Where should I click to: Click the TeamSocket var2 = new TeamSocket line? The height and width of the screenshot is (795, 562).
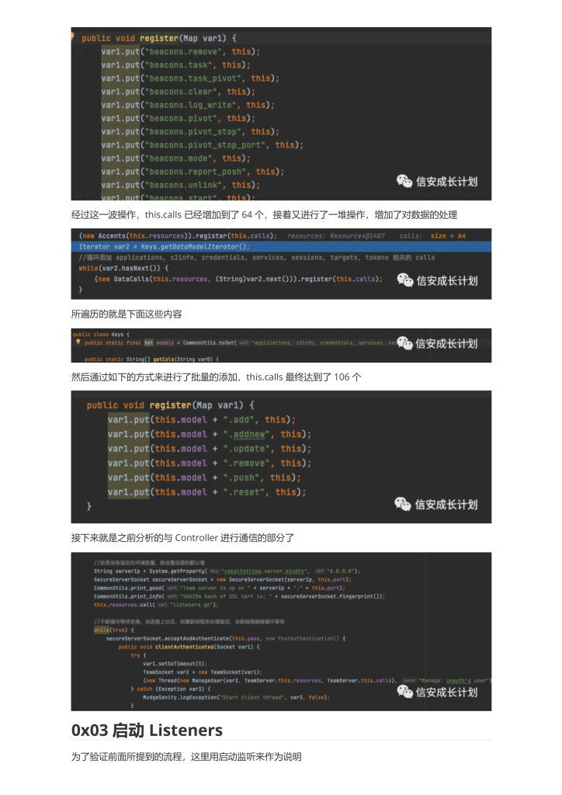(202, 672)
